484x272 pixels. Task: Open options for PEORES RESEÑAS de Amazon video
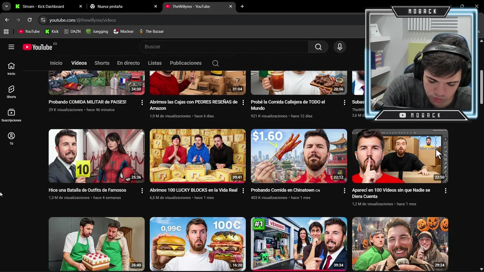point(243,102)
